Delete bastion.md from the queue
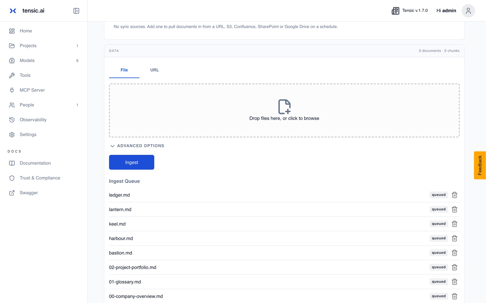 pos(454,253)
